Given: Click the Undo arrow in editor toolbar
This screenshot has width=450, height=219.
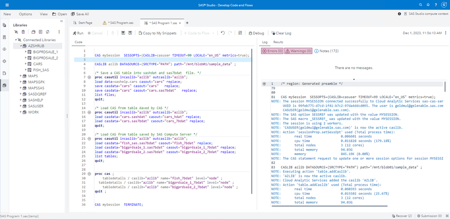Looking at the screenshot, I should pyautogui.click(x=223, y=33).
